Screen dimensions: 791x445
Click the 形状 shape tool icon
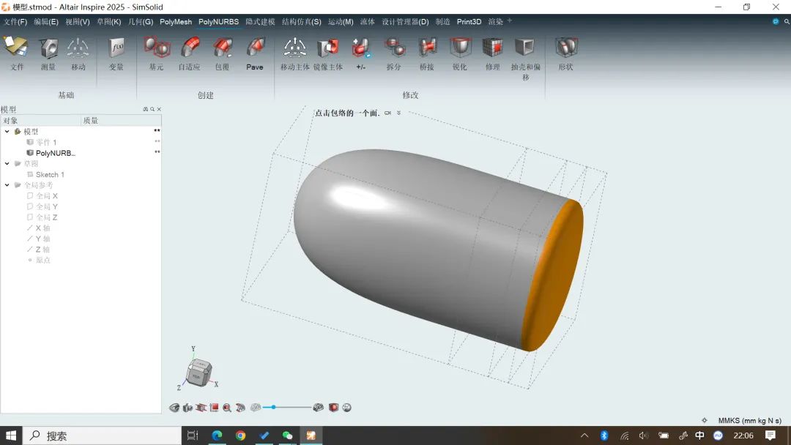point(565,49)
